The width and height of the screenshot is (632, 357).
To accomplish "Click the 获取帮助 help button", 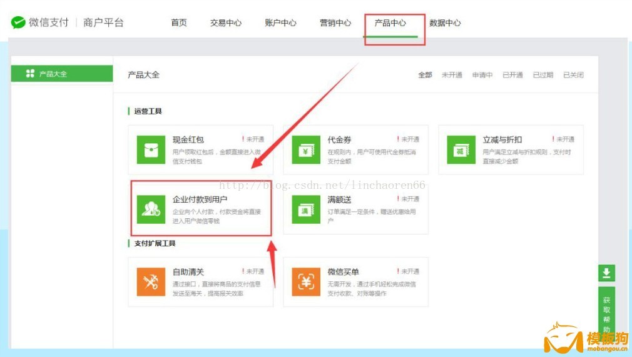I will point(606,314).
